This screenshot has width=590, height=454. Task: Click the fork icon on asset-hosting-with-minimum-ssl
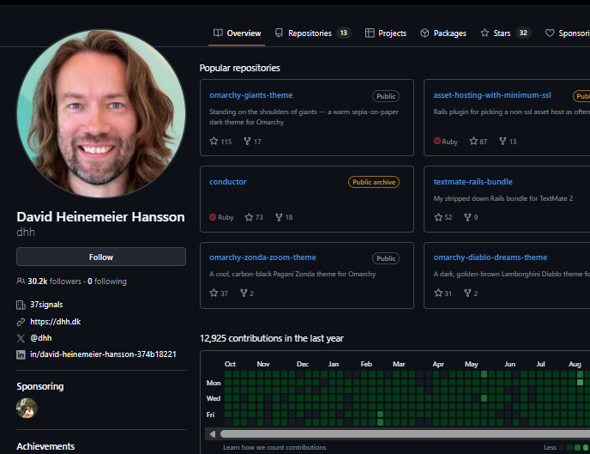503,141
